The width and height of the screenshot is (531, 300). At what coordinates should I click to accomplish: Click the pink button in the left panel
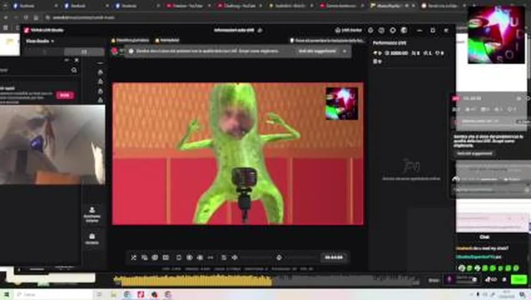pos(65,95)
